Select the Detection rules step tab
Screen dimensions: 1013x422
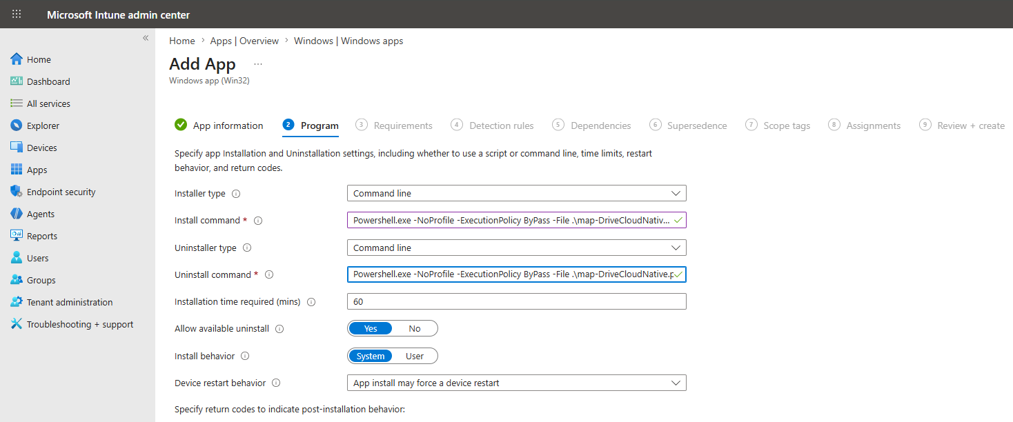(493, 125)
